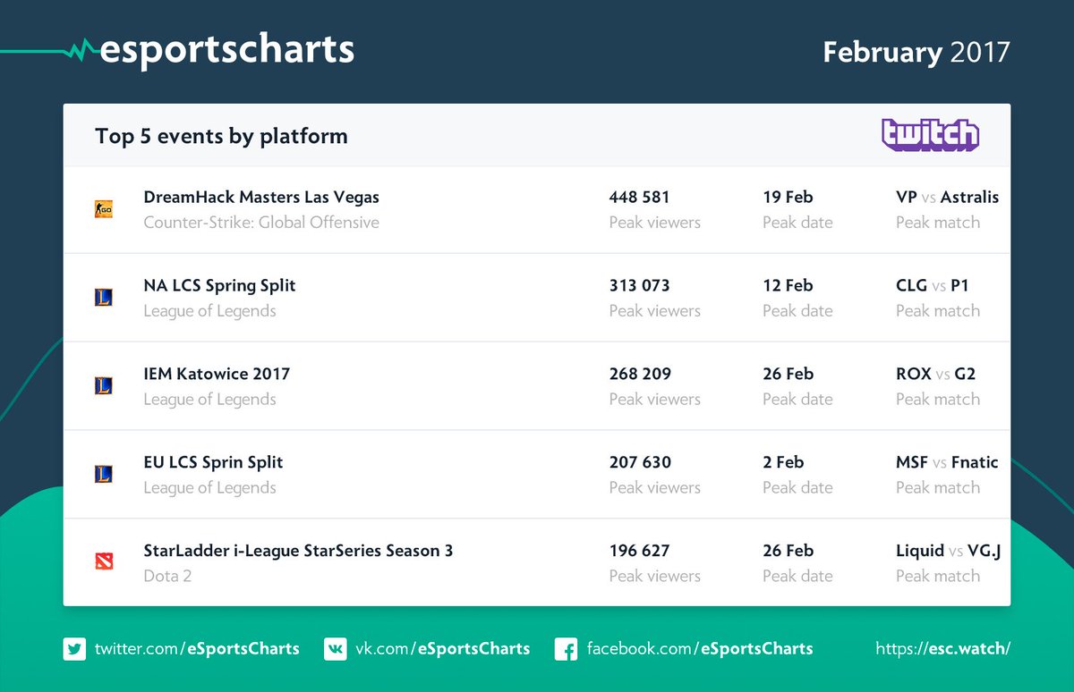
Task: Visit the https://esc.watch/ link
Action: click(943, 648)
